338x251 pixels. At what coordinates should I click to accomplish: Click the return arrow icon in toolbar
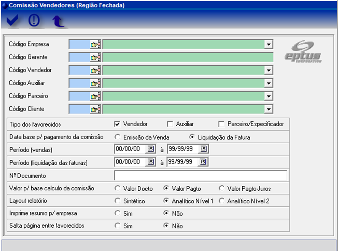click(58, 21)
